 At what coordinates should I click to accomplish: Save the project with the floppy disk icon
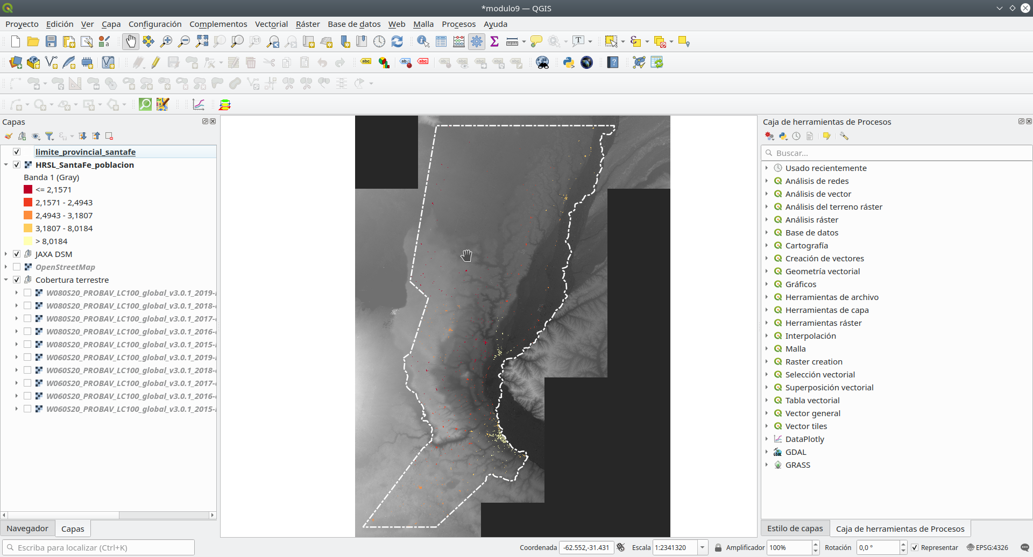(x=51, y=41)
